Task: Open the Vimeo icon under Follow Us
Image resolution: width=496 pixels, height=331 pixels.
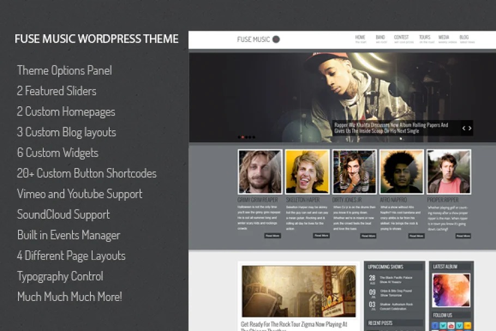Action: pos(460,326)
